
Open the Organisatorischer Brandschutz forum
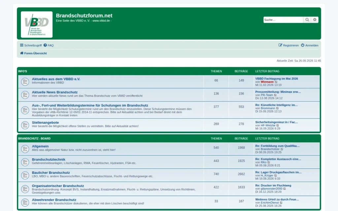58,186
